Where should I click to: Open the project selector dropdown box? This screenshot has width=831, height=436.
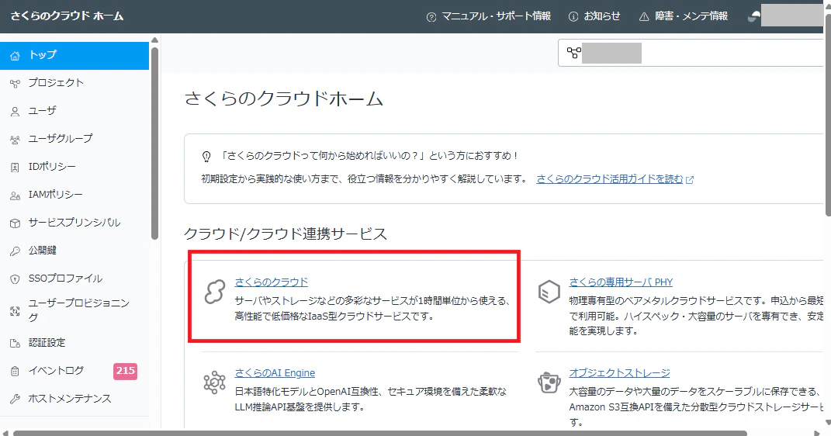click(691, 53)
